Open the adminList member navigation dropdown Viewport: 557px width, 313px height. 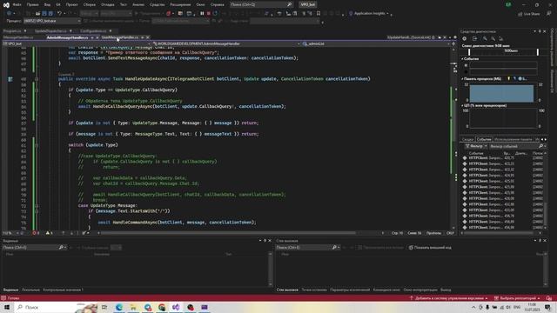[376, 43]
